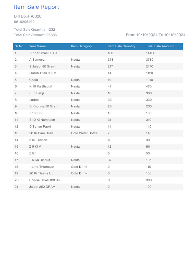The width and height of the screenshot is (196, 262).
Task: Click the Item Sale Report title
Action: coord(36,7)
